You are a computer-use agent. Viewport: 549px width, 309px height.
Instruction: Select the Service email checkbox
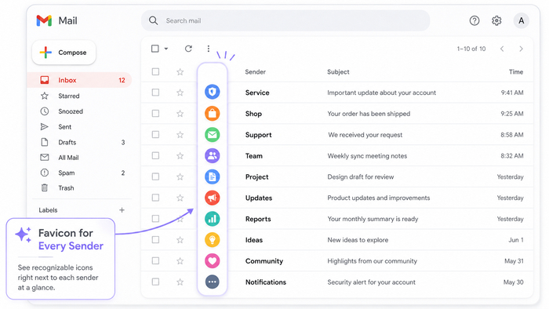pyautogui.click(x=155, y=93)
